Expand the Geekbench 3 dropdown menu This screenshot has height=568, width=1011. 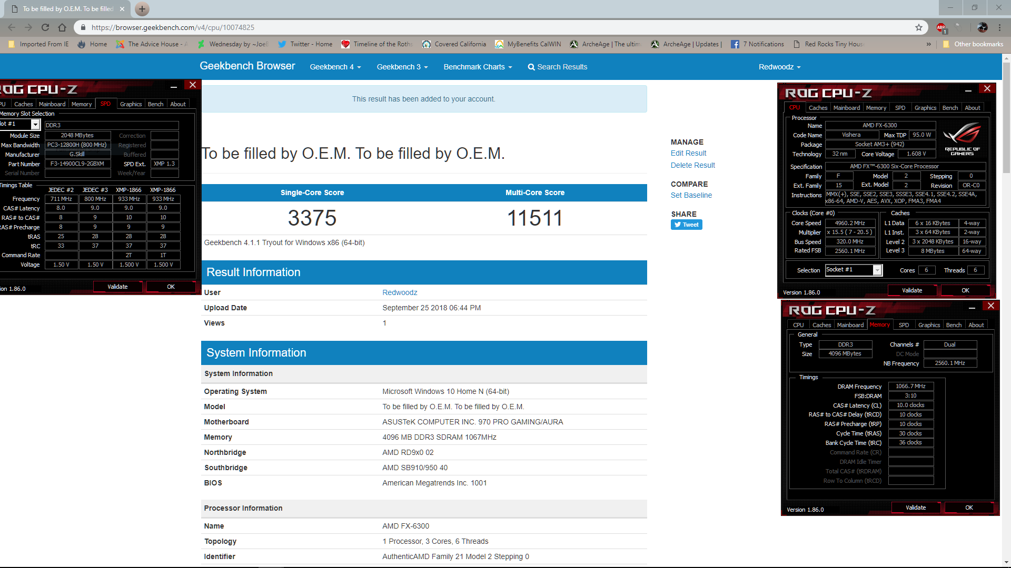coord(402,67)
